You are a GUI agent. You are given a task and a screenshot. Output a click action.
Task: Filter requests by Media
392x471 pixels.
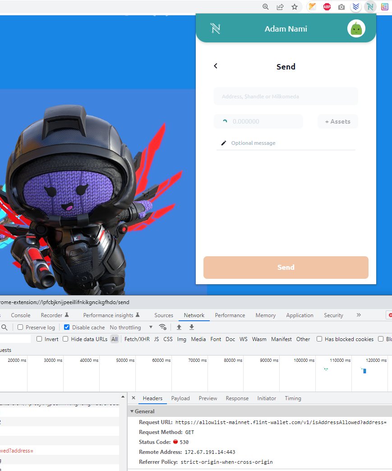click(198, 339)
